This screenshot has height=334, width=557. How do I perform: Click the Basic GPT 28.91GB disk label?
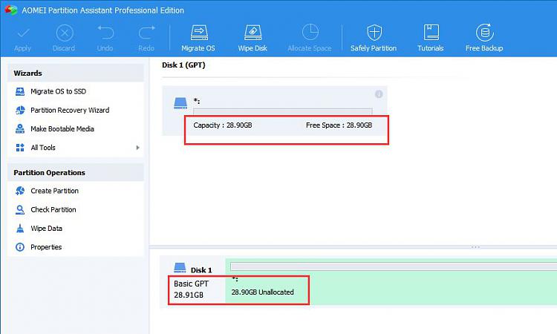click(x=191, y=289)
